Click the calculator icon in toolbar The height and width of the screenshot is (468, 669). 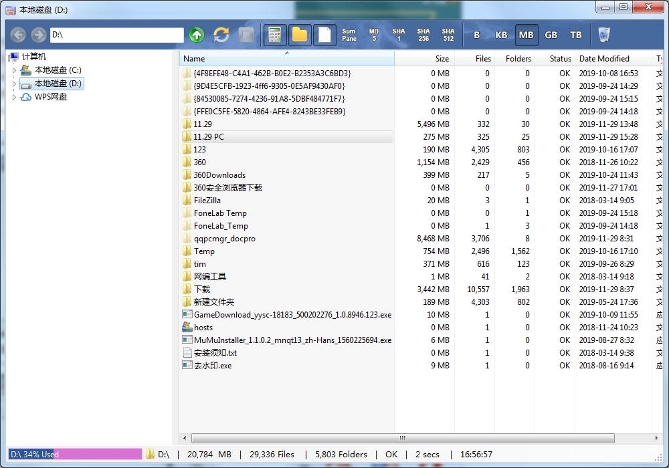coord(274,35)
